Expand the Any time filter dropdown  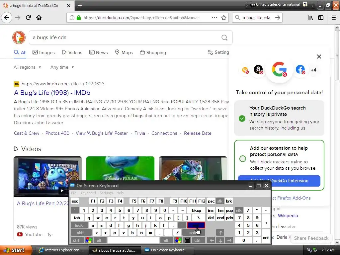[62, 67]
